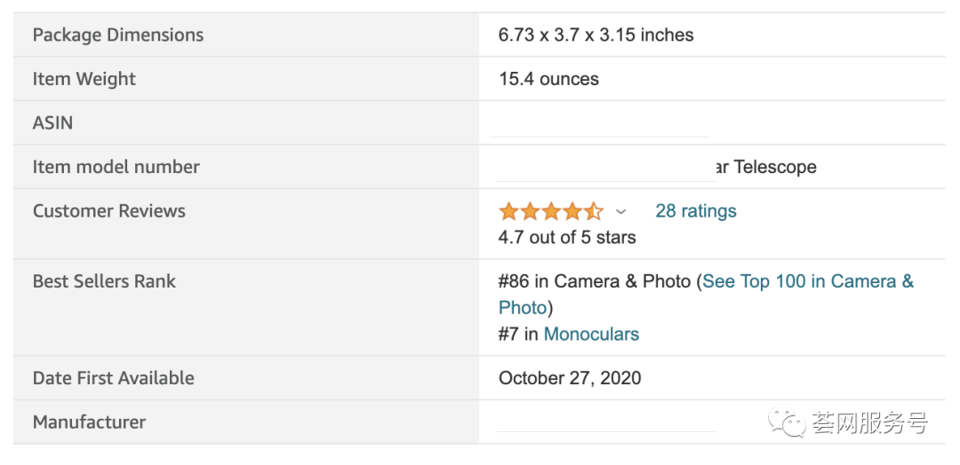The image size is (960, 465).
Task: Select the Date First Available label
Action: [x=113, y=378]
